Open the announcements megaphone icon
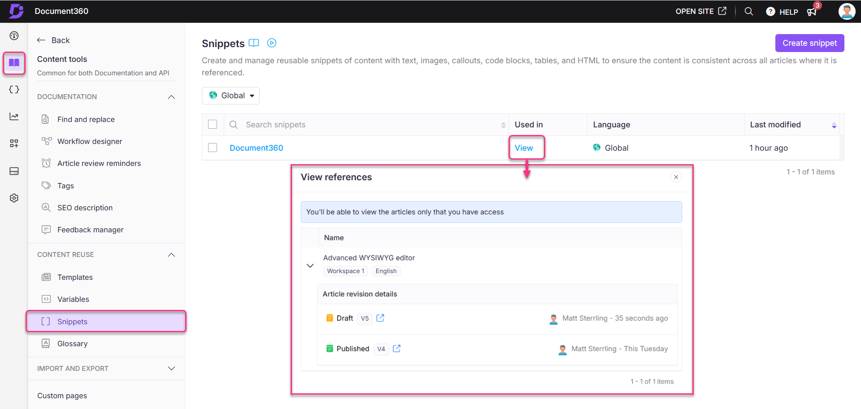The image size is (861, 409). 812,12
